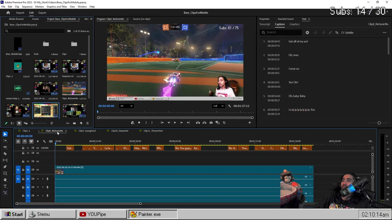Select the Razor tool
This screenshot has height=220, width=392.
(x=5, y=154)
